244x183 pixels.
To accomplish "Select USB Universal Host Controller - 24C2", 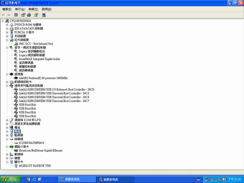I will click(x=54, y=93).
